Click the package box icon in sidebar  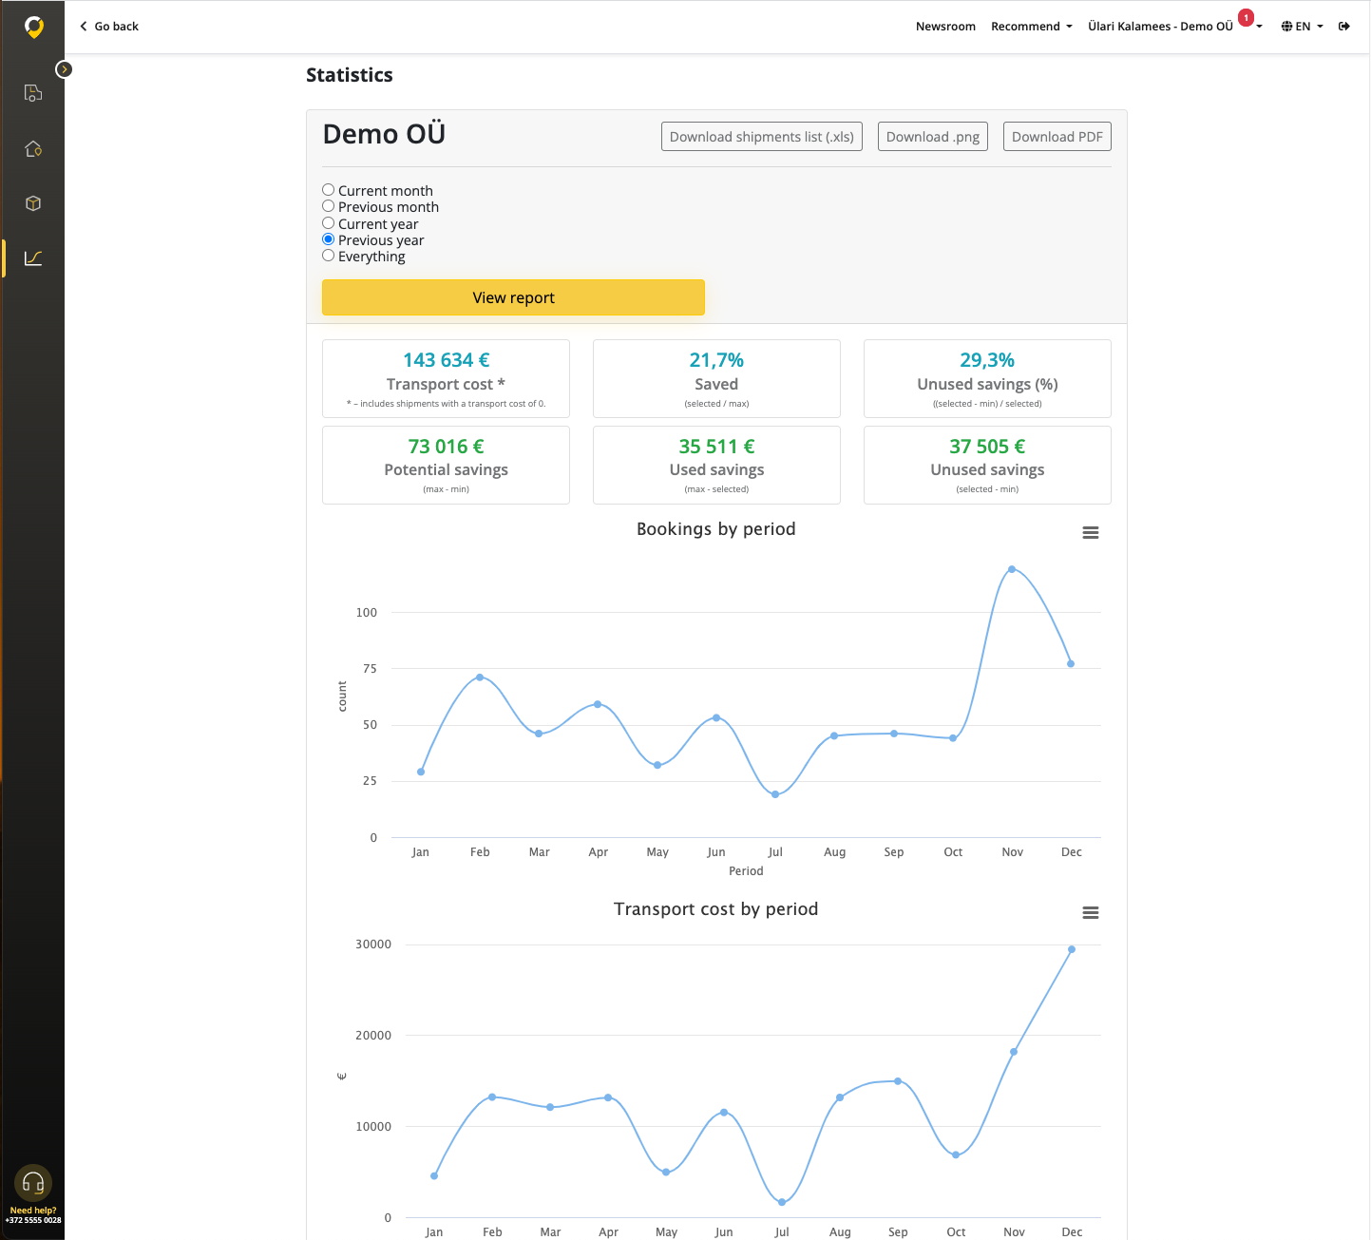pyautogui.click(x=33, y=203)
